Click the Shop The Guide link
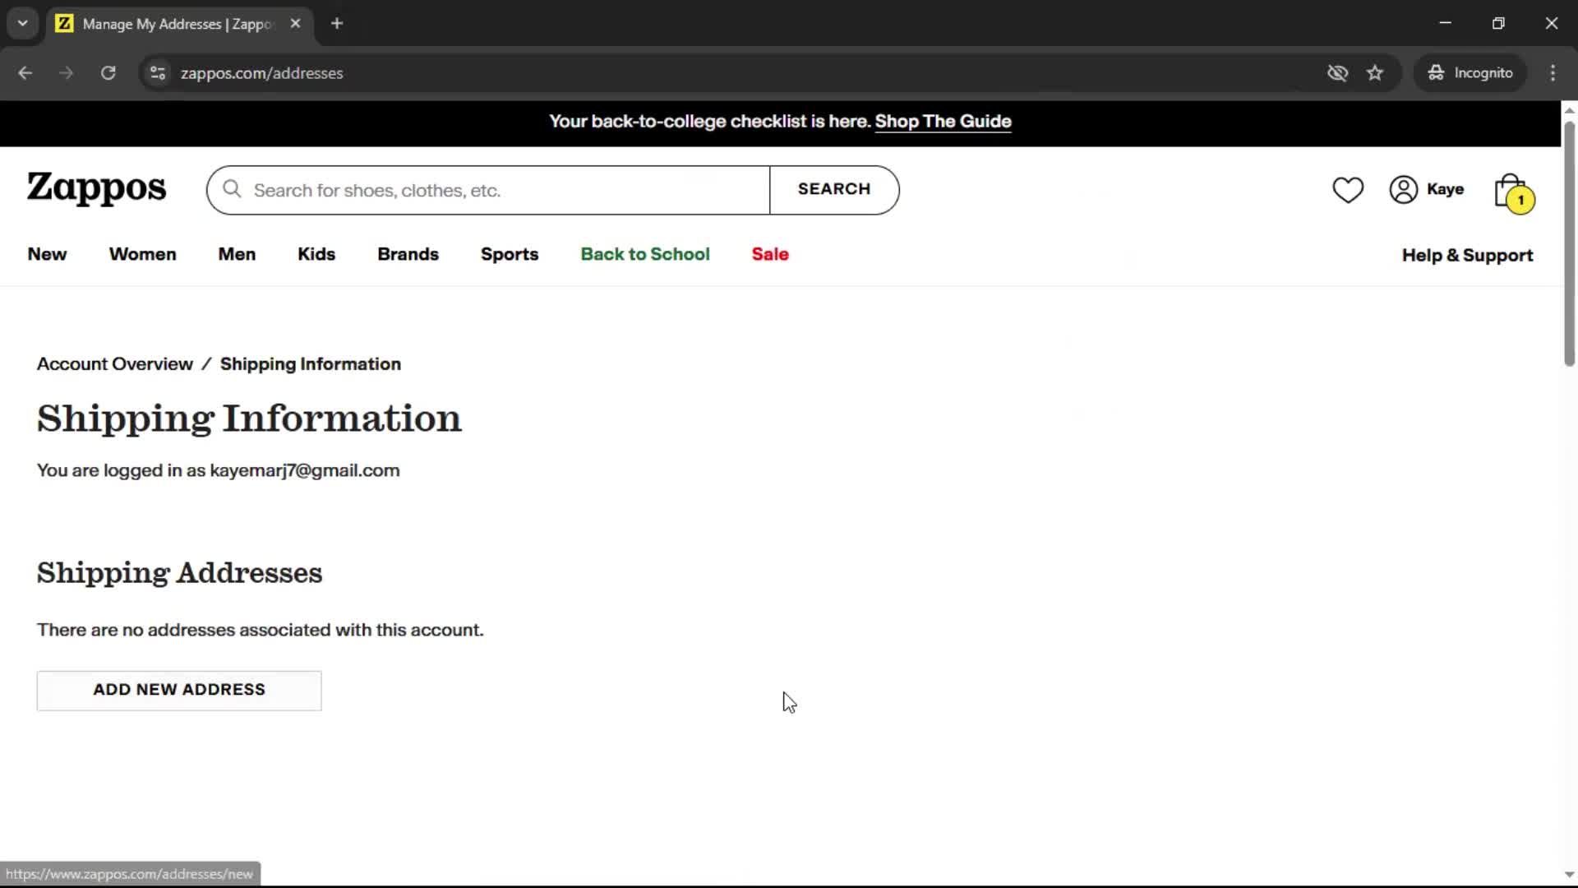 pos(943,122)
